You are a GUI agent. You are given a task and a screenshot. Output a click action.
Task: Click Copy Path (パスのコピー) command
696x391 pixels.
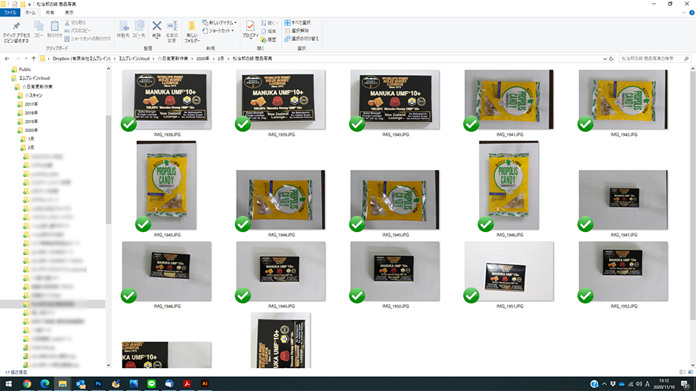pos(77,31)
